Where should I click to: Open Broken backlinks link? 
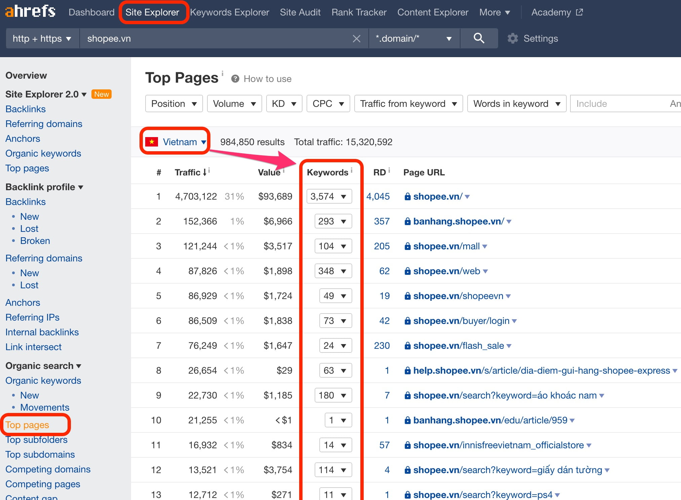35,241
